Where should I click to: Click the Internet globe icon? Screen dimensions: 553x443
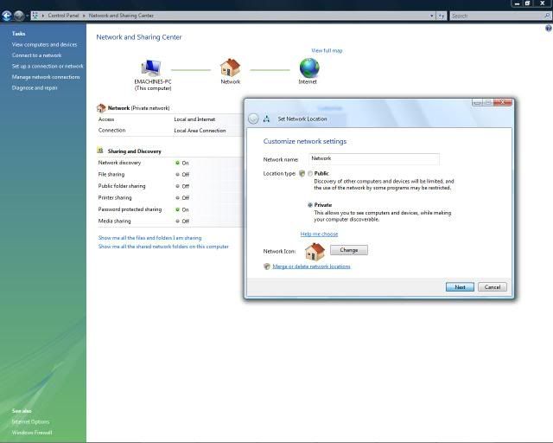[308, 68]
